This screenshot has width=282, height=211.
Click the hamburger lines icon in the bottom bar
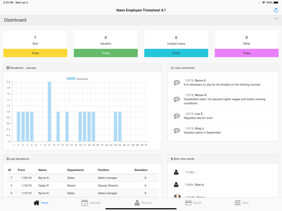click(237, 203)
